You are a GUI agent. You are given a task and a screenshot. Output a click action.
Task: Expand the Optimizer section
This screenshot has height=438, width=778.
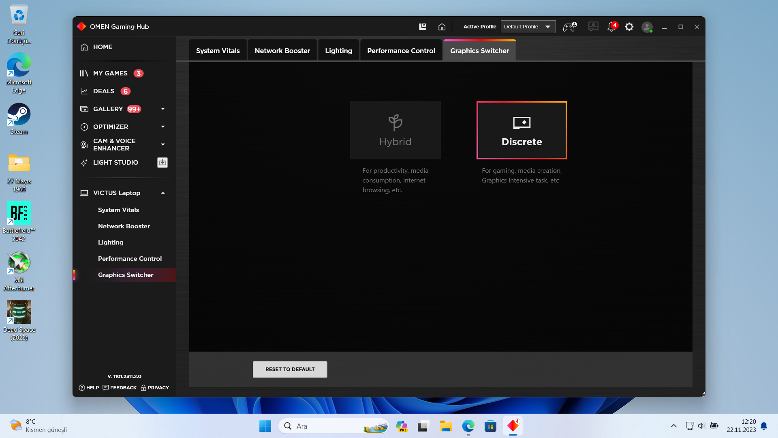coord(163,127)
